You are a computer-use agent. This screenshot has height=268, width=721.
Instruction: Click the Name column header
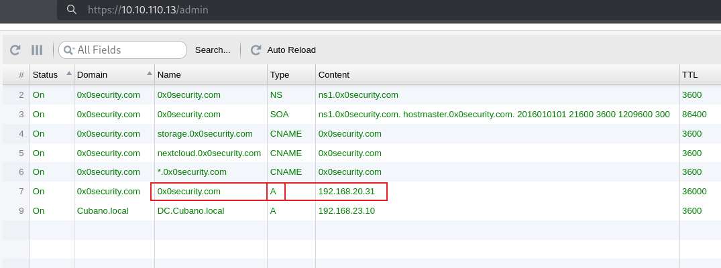click(170, 75)
